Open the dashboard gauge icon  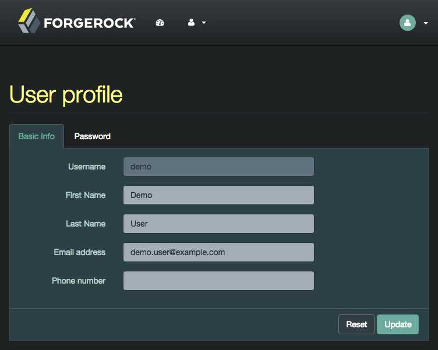160,23
